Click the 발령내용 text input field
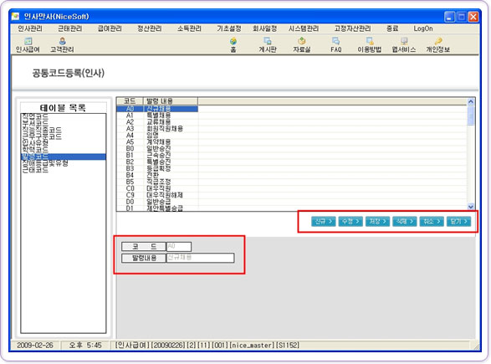Screen dimensions: 491x364 (200, 258)
